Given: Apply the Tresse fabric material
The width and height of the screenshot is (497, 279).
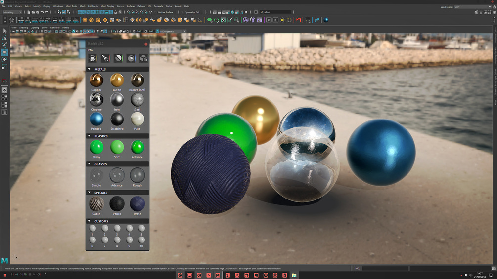Looking at the screenshot, I should 137,204.
